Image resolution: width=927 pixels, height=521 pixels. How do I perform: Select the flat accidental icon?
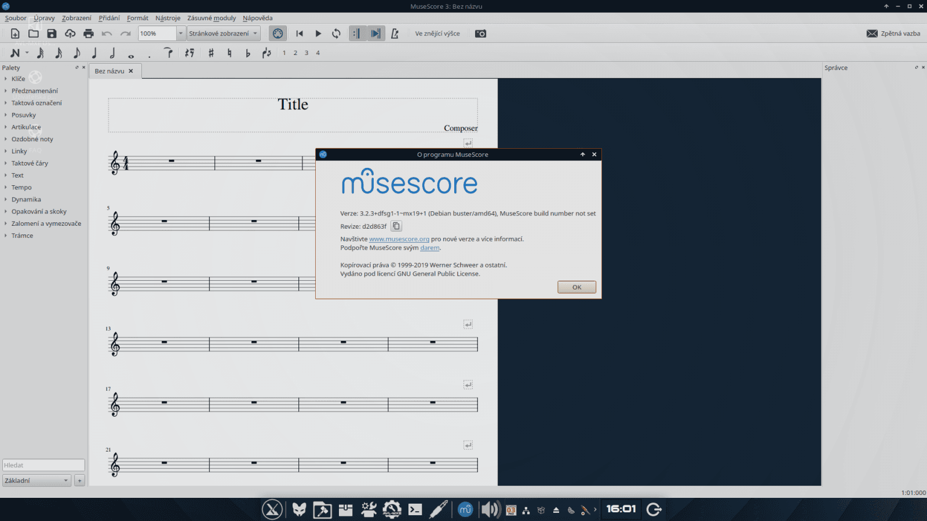click(x=248, y=53)
